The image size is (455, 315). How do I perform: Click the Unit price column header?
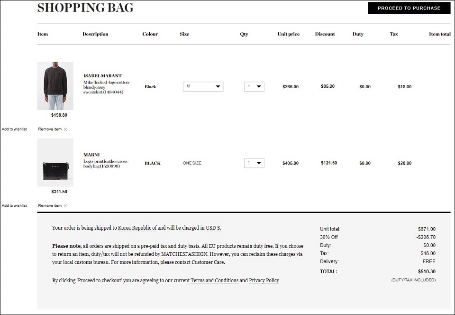pyautogui.click(x=289, y=34)
